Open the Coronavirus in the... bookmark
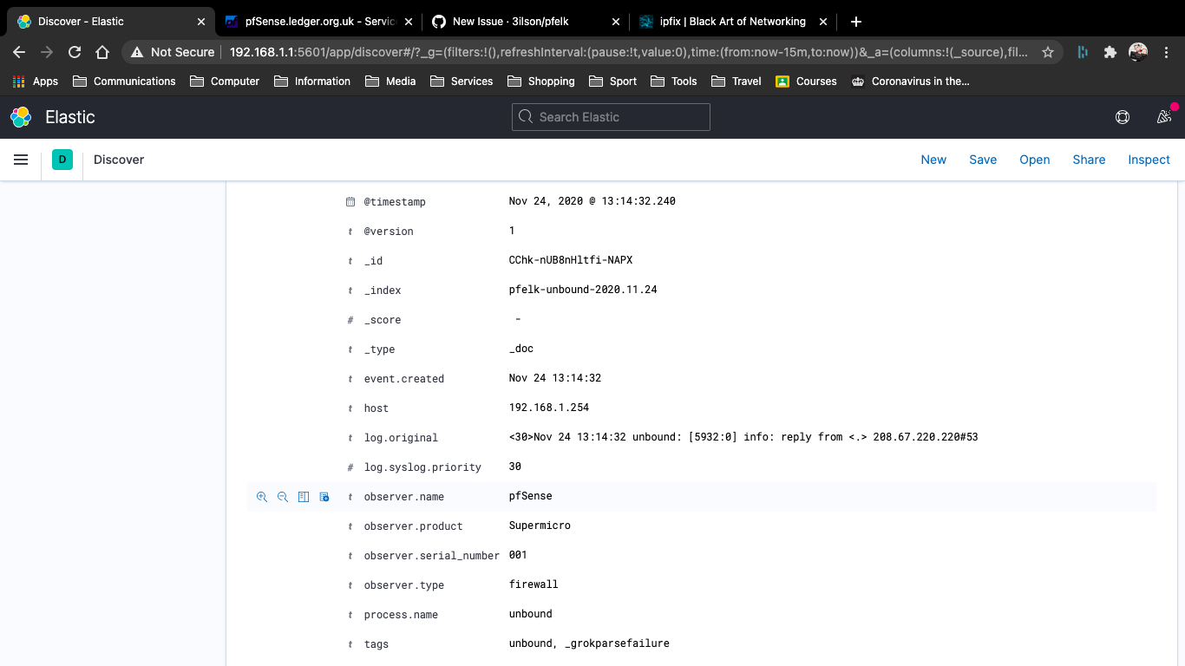Screen dimensions: 1185x666 (910, 81)
